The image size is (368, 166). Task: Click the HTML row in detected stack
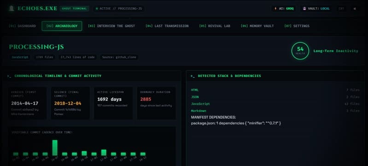tap(275, 90)
